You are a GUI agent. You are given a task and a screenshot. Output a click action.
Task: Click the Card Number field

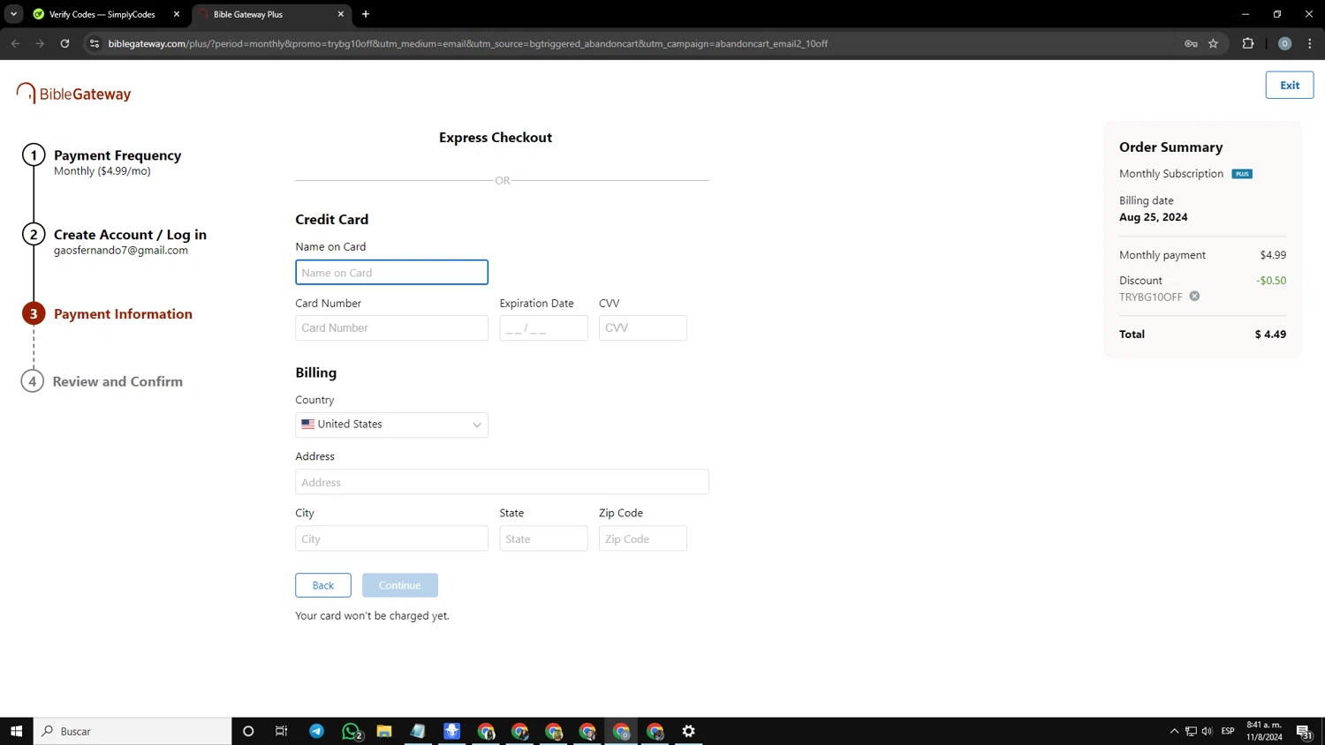coord(391,327)
